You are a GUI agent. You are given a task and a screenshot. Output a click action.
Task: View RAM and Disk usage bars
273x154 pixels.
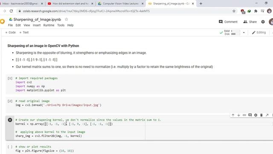click(232, 33)
